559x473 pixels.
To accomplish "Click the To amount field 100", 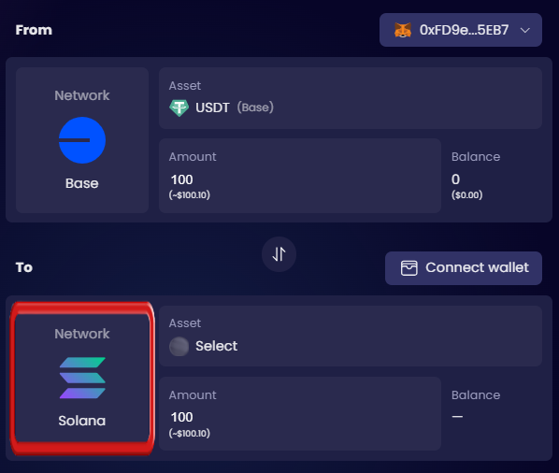I will (300, 414).
